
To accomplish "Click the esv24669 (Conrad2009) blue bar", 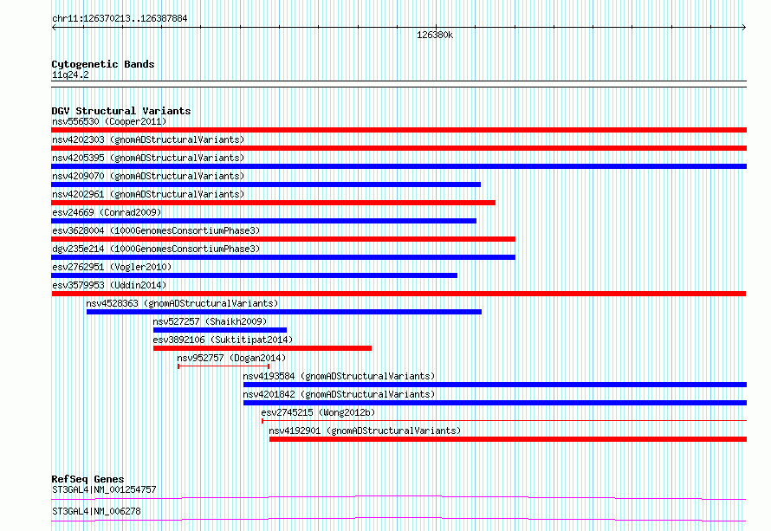I will click(263, 221).
